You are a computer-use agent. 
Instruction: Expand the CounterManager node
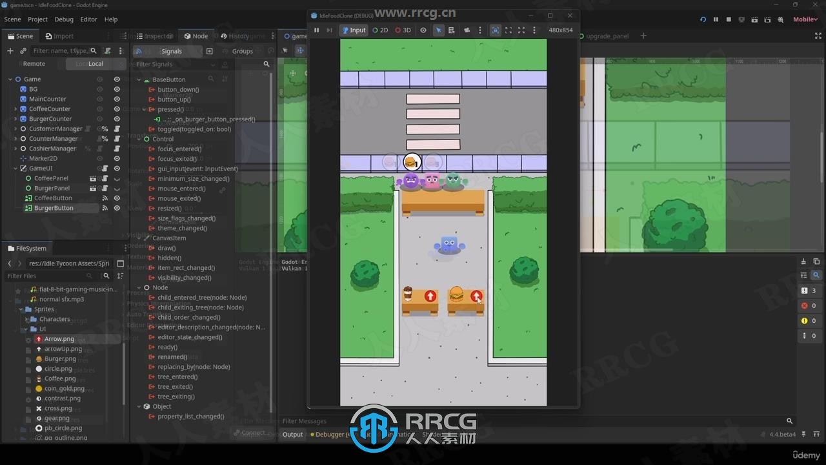point(15,139)
